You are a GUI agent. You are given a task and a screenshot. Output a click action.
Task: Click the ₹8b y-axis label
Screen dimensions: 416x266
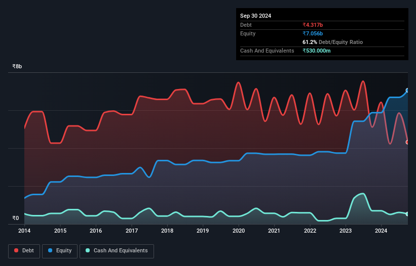[x=17, y=66]
